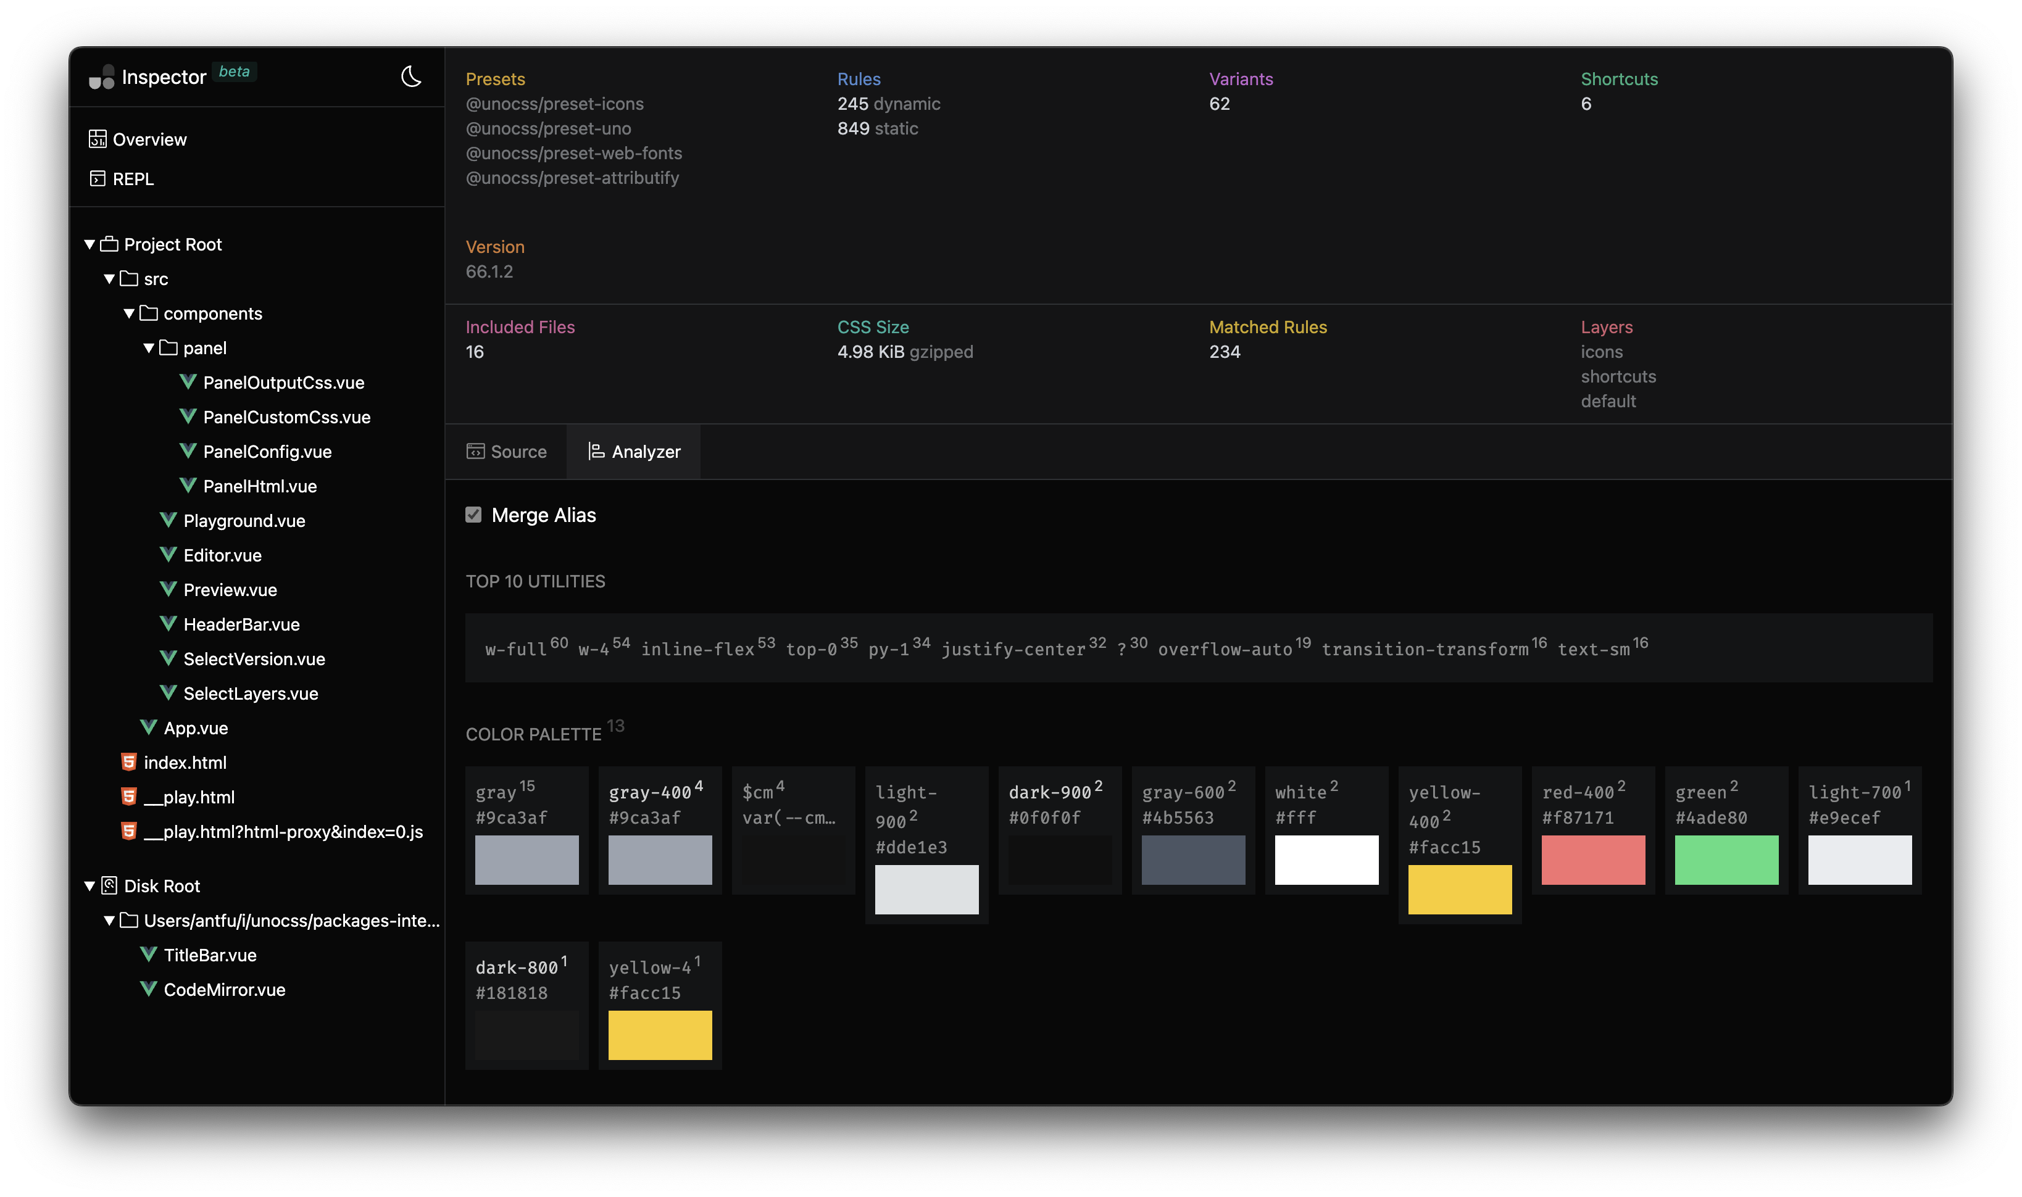Click the gray-600 color card
Image resolution: width=2022 pixels, height=1197 pixels.
pyautogui.click(x=1193, y=830)
